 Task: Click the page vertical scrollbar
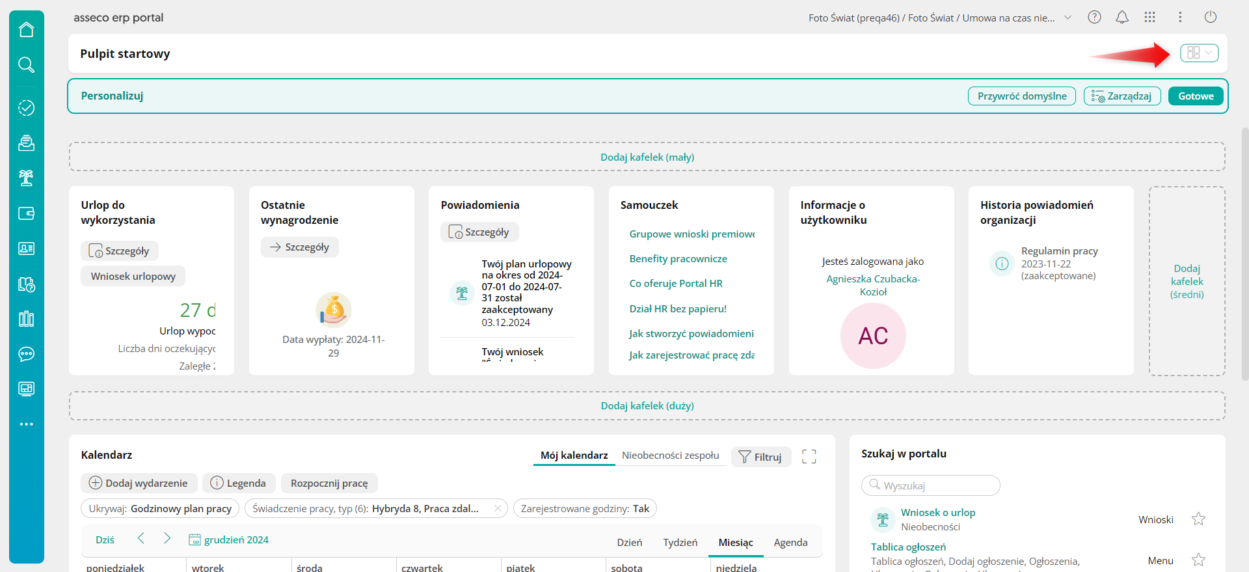1245,254
